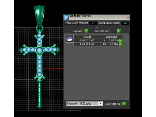Image resolution: width=156 pixels, height=117 pixels.
Task: Select the pendant bail at top of cross
Action: coord(39,16)
